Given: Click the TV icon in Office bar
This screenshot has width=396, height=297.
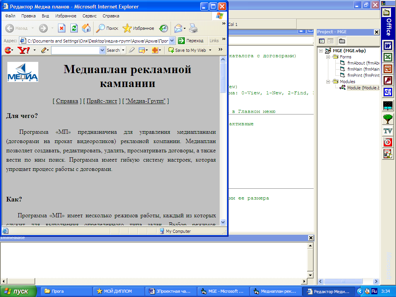Looking at the screenshot, I should coord(388,131).
